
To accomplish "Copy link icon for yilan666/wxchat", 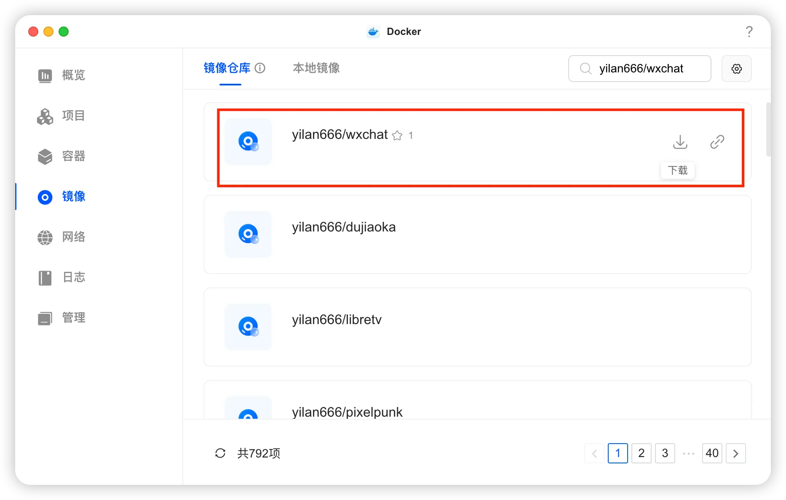I will coord(717,142).
